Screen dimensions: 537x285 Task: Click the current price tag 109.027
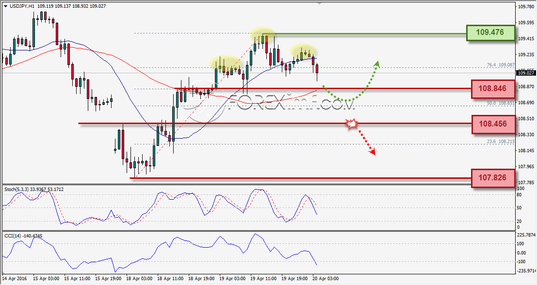coord(526,73)
